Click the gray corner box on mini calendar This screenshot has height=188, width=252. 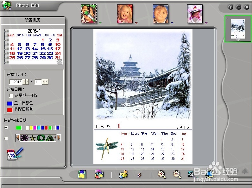point(60,62)
